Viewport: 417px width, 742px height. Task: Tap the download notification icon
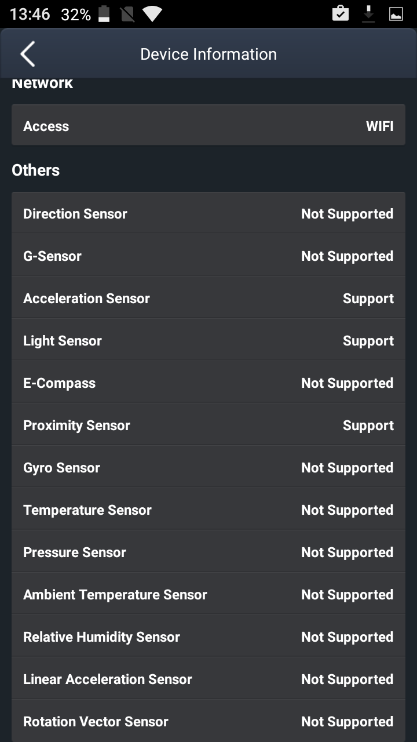[368, 14]
